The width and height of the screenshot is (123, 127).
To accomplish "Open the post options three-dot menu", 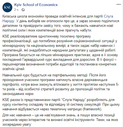I will [119, 4].
